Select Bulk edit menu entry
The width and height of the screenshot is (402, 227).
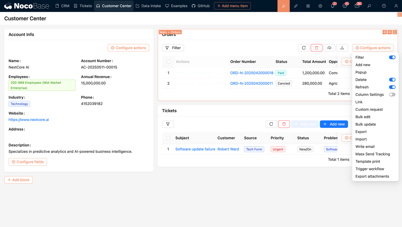pyautogui.click(x=375, y=117)
